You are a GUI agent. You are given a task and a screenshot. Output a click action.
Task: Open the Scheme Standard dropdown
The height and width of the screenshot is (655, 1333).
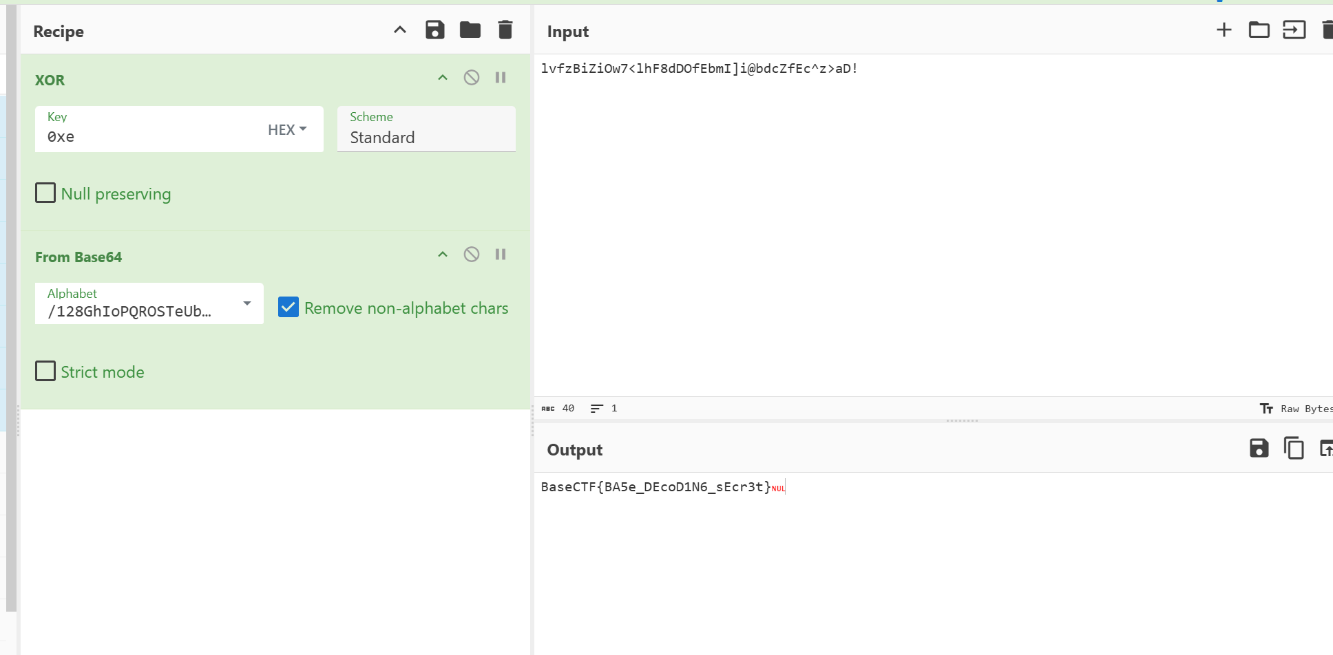426,129
